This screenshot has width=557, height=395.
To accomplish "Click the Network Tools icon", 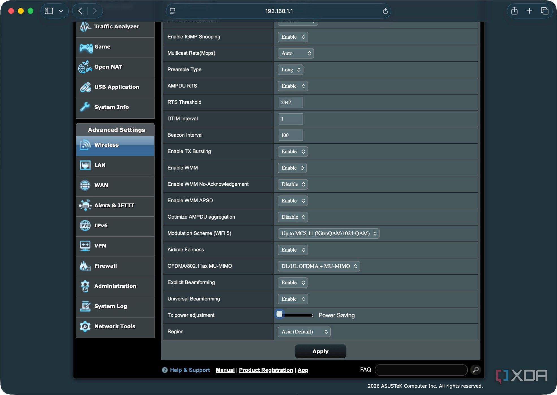I will pyautogui.click(x=85, y=326).
